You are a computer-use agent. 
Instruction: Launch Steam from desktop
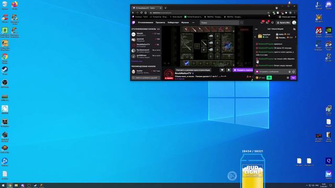pos(5,70)
